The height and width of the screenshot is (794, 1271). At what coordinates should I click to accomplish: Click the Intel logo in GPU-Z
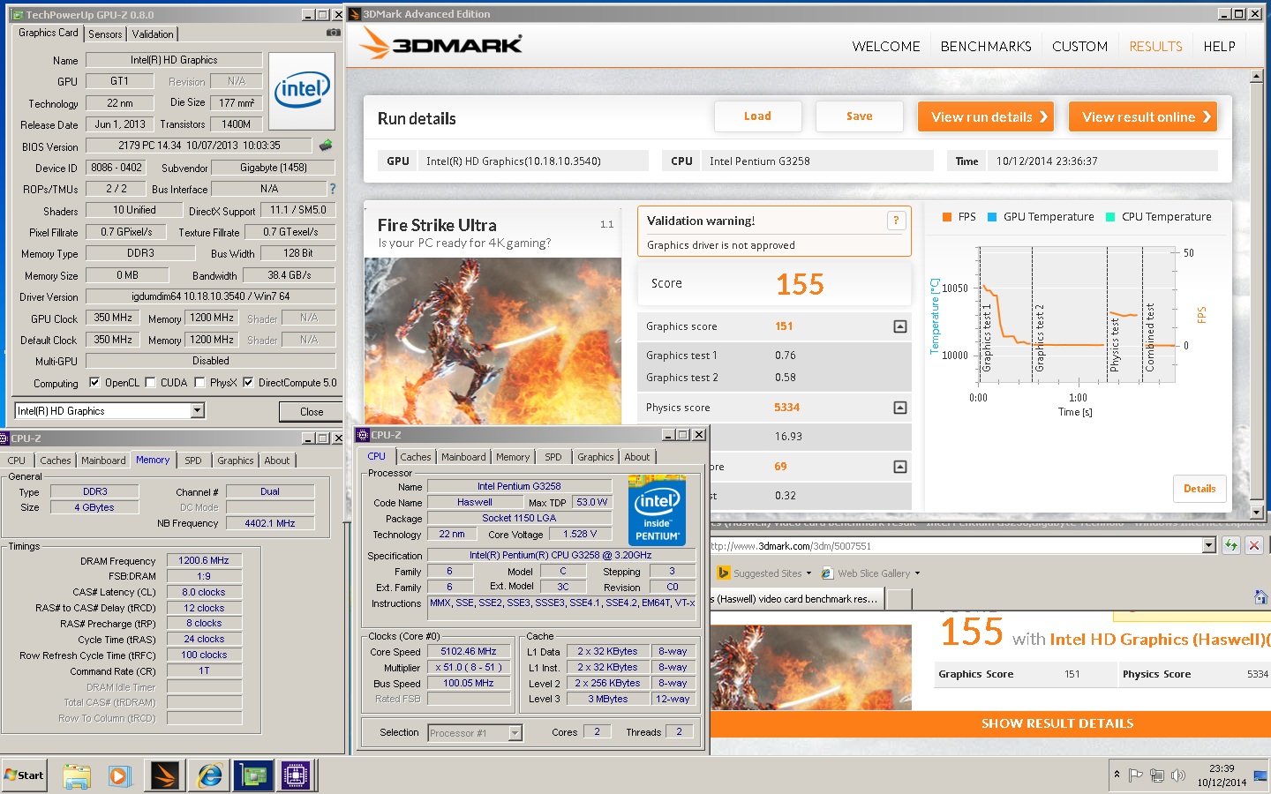302,90
